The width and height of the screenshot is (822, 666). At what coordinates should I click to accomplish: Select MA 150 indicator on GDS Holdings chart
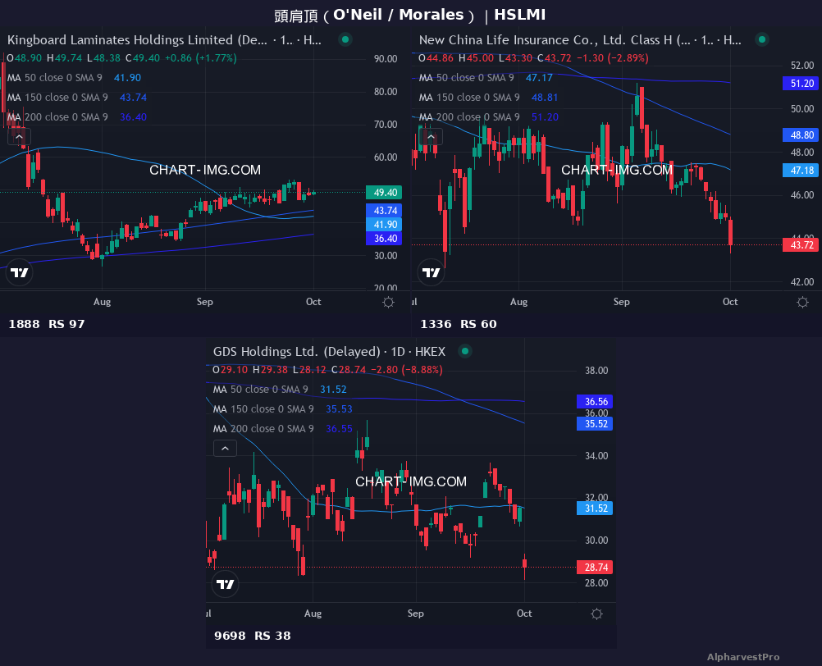click(282, 408)
